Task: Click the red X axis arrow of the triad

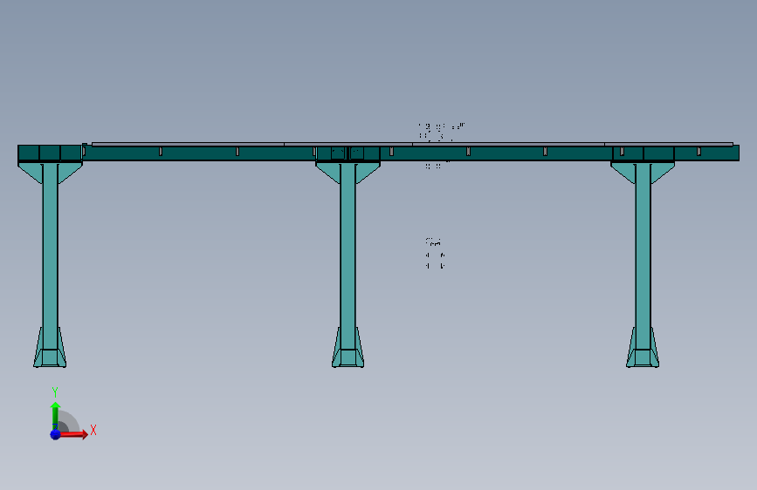Action: [72, 434]
